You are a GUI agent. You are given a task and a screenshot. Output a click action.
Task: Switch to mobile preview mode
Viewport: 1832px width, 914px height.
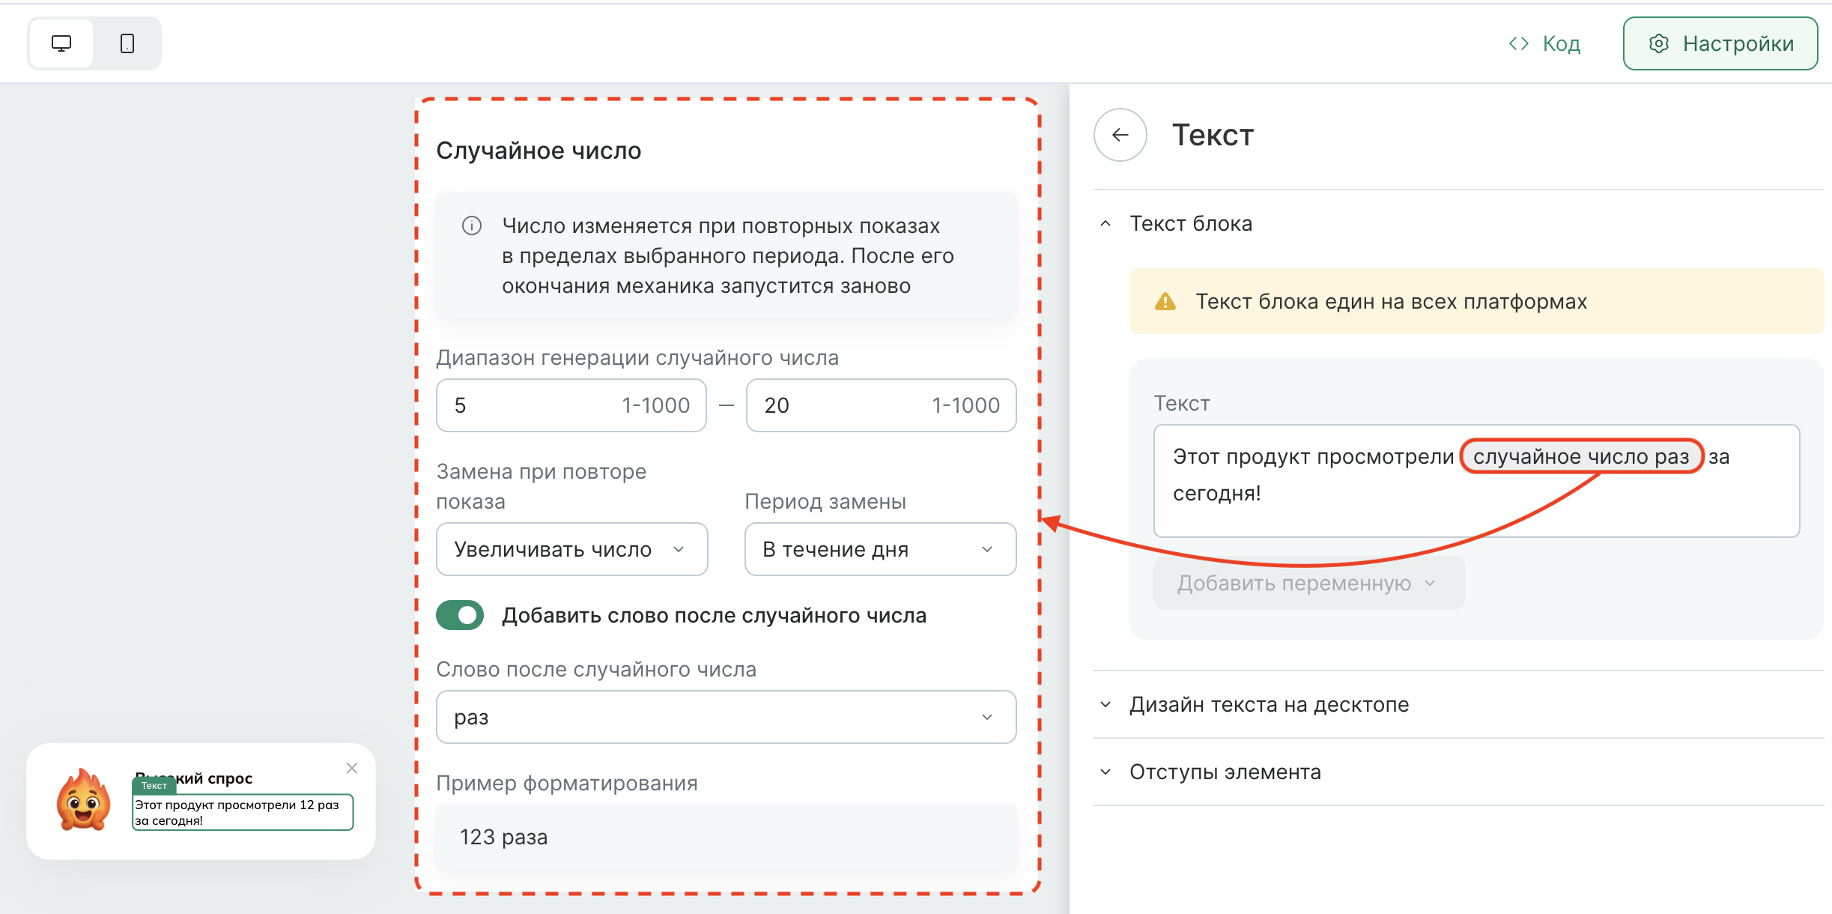coord(126,43)
